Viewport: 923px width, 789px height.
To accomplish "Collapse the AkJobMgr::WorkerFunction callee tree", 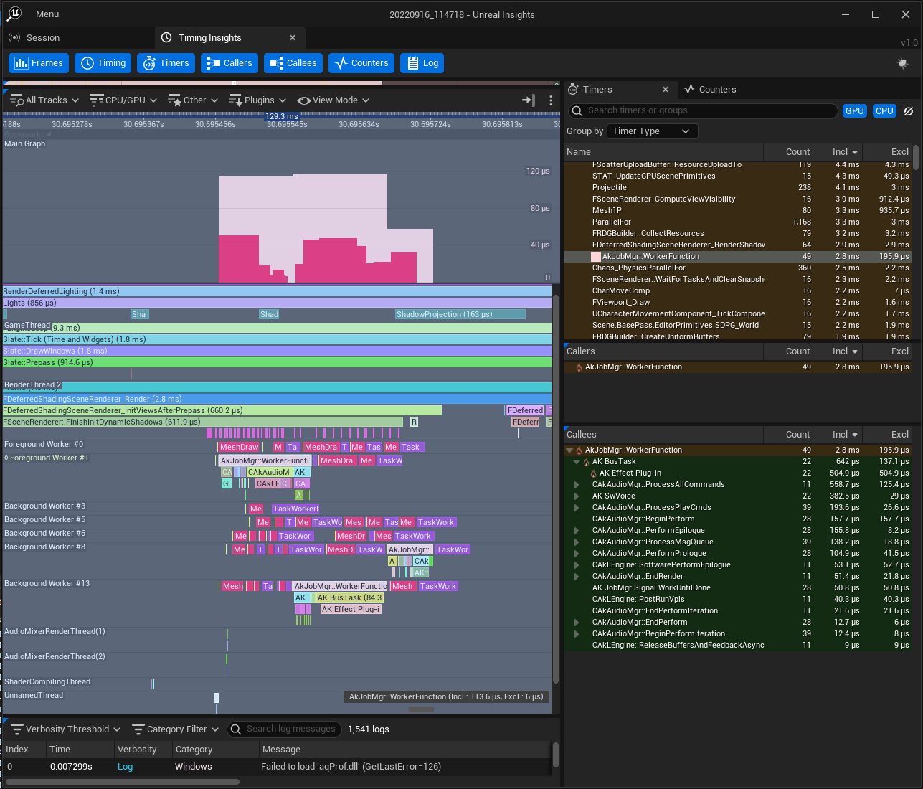I will (569, 450).
